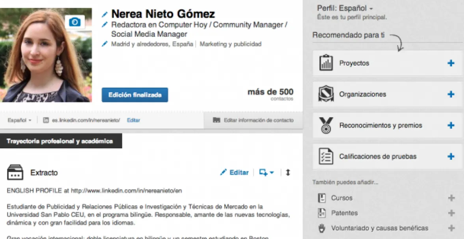Add Patentes section with gray plus
The width and height of the screenshot is (464, 239).
pyautogui.click(x=451, y=213)
